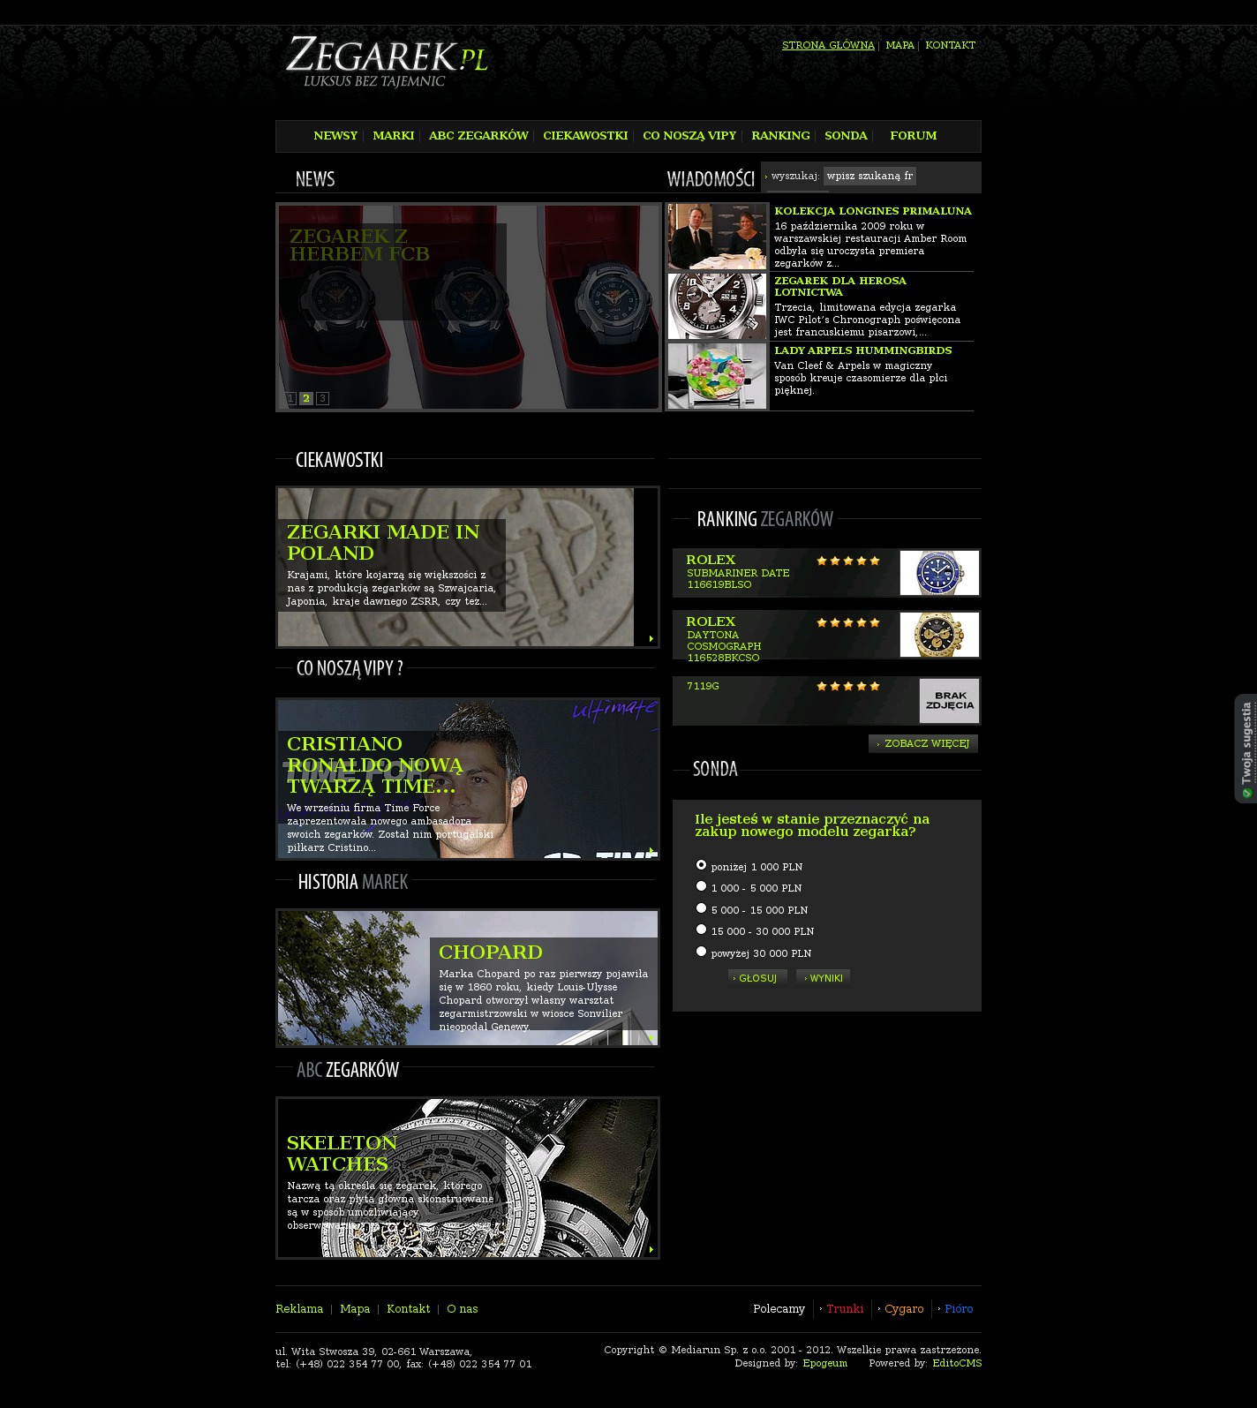The height and width of the screenshot is (1408, 1257).
Task: Click the Głosuj vote button
Action: click(757, 978)
